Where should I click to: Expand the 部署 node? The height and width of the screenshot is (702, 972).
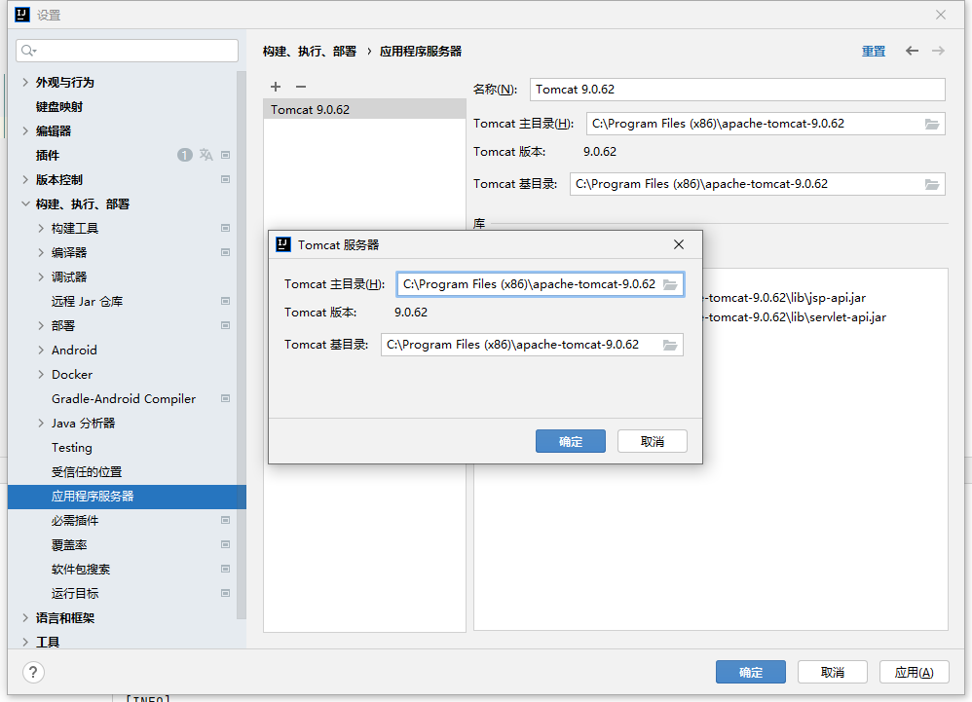41,325
